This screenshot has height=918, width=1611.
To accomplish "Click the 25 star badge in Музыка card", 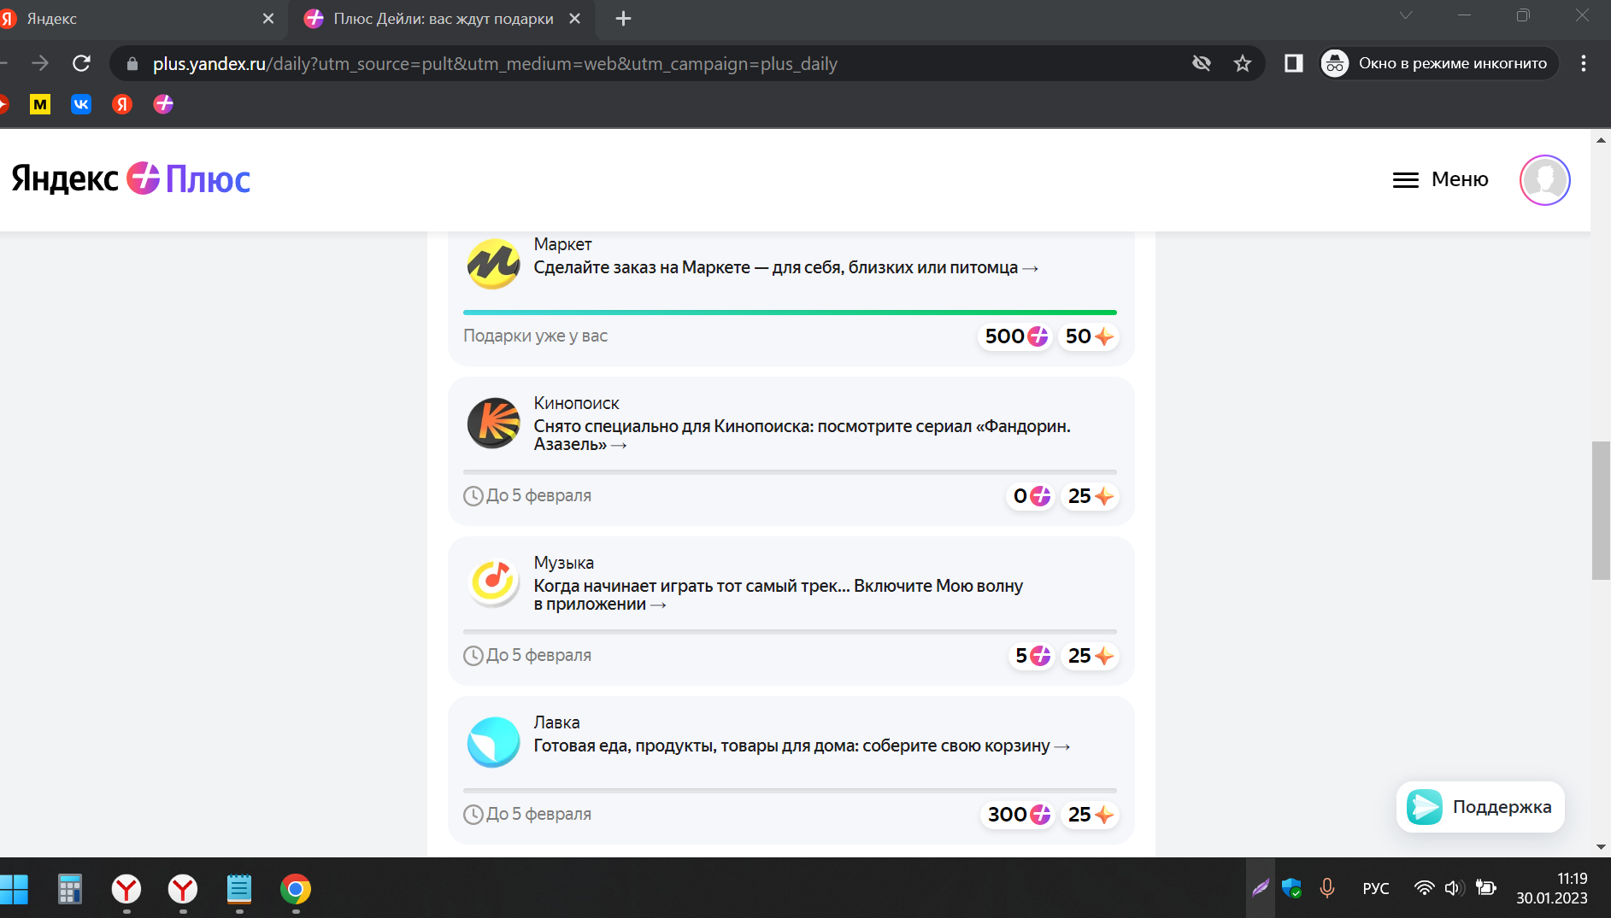I will [x=1090, y=656].
